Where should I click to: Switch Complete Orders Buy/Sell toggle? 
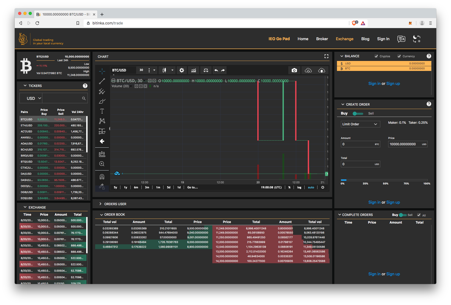[x=403, y=215]
